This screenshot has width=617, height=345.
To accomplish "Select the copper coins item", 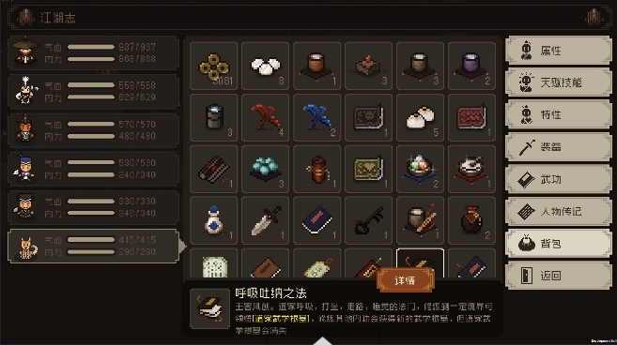I will (214, 66).
